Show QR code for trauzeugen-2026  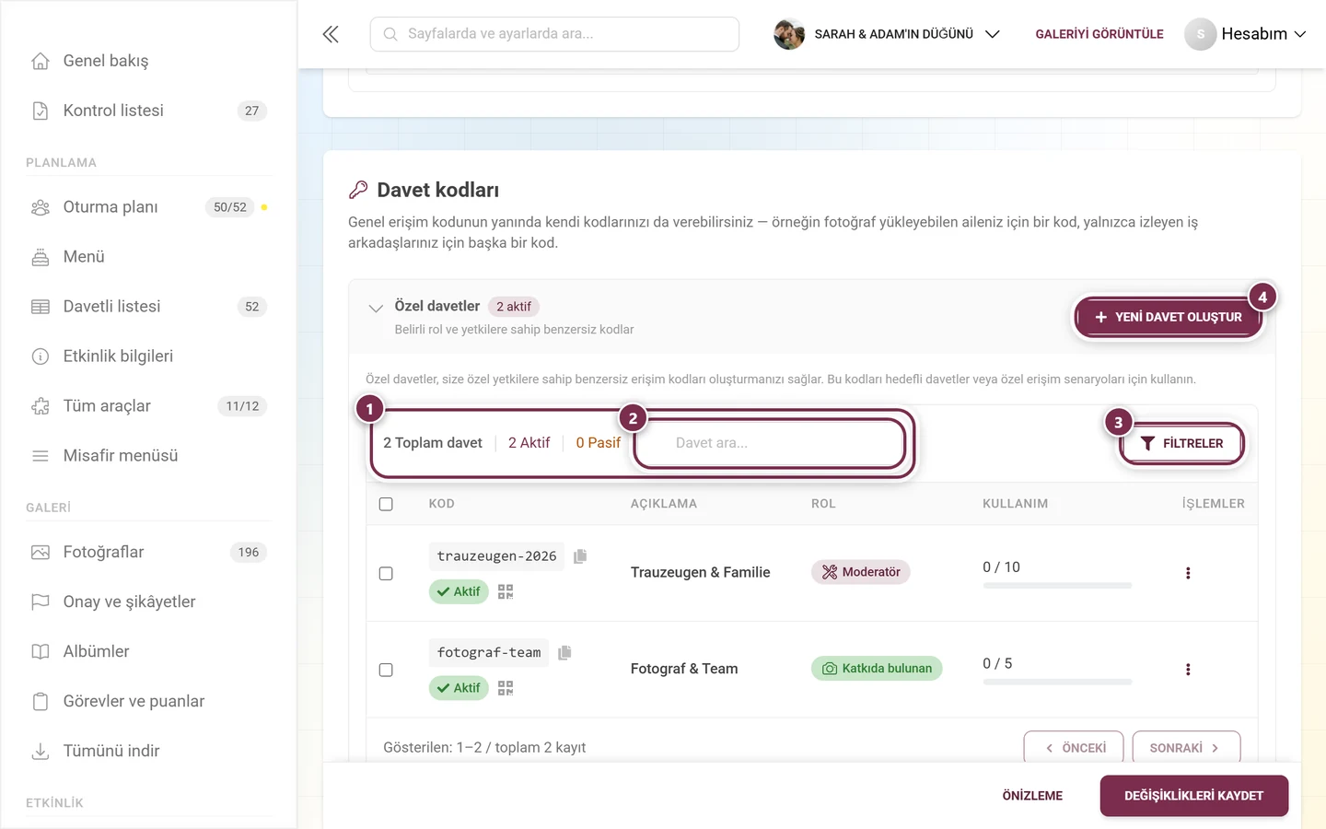506,591
